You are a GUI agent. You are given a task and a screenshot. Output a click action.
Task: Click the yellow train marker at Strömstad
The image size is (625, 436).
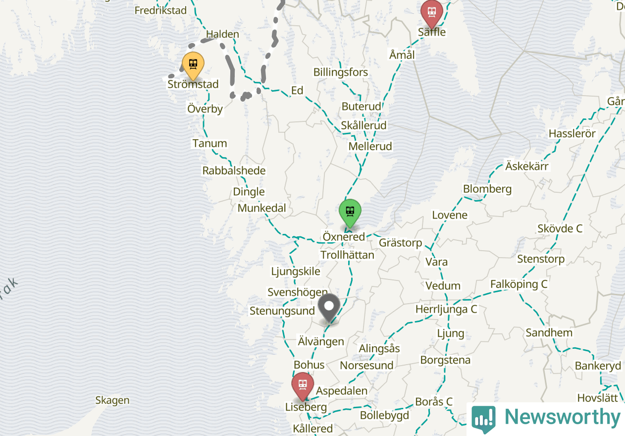click(x=193, y=65)
